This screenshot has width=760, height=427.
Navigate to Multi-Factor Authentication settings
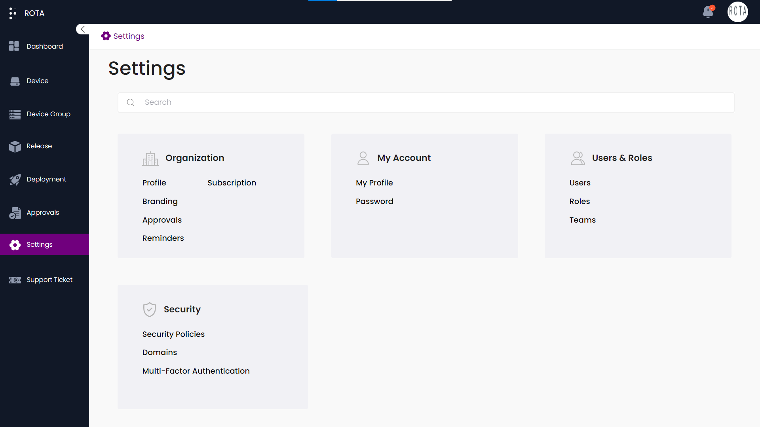[196, 371]
